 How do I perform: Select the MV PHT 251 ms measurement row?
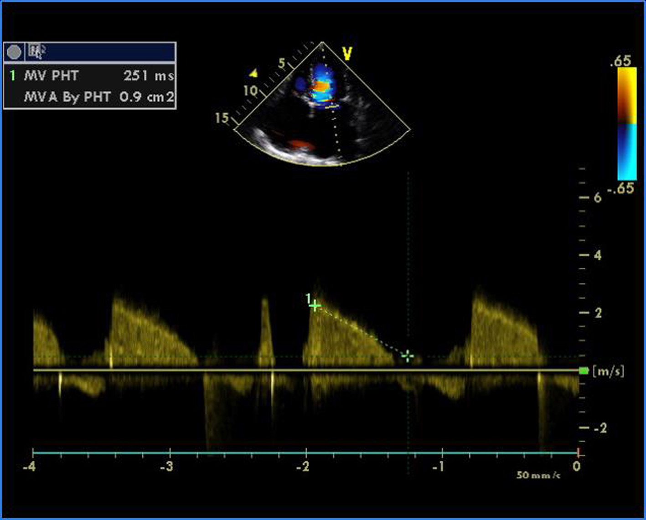click(x=90, y=76)
